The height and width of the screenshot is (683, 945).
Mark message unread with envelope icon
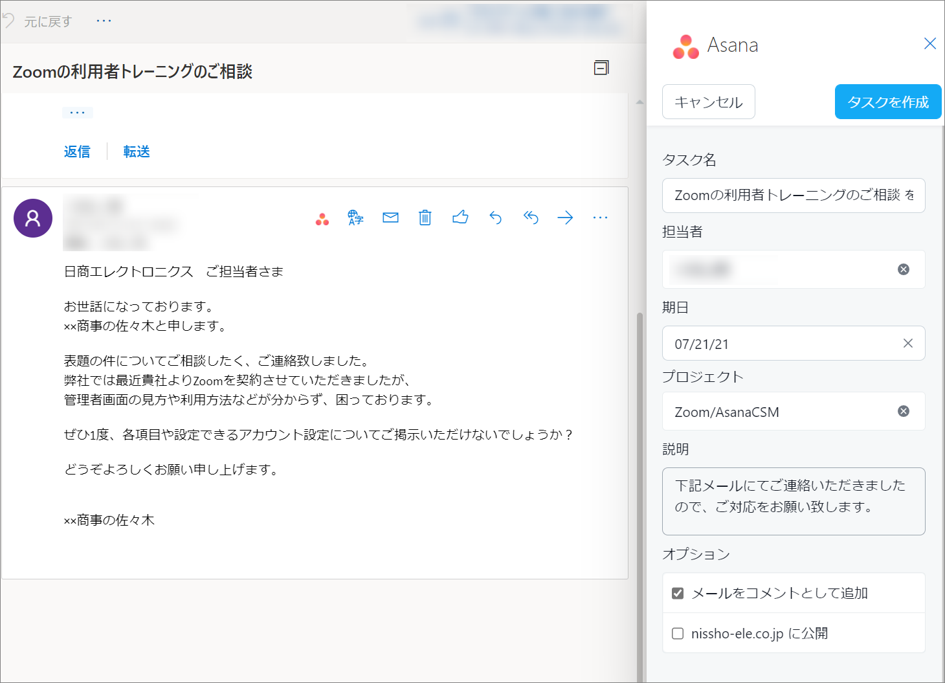pyautogui.click(x=390, y=218)
